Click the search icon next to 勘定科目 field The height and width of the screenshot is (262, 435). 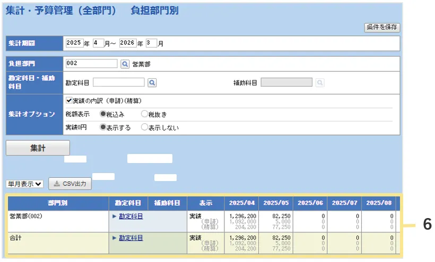(151, 83)
